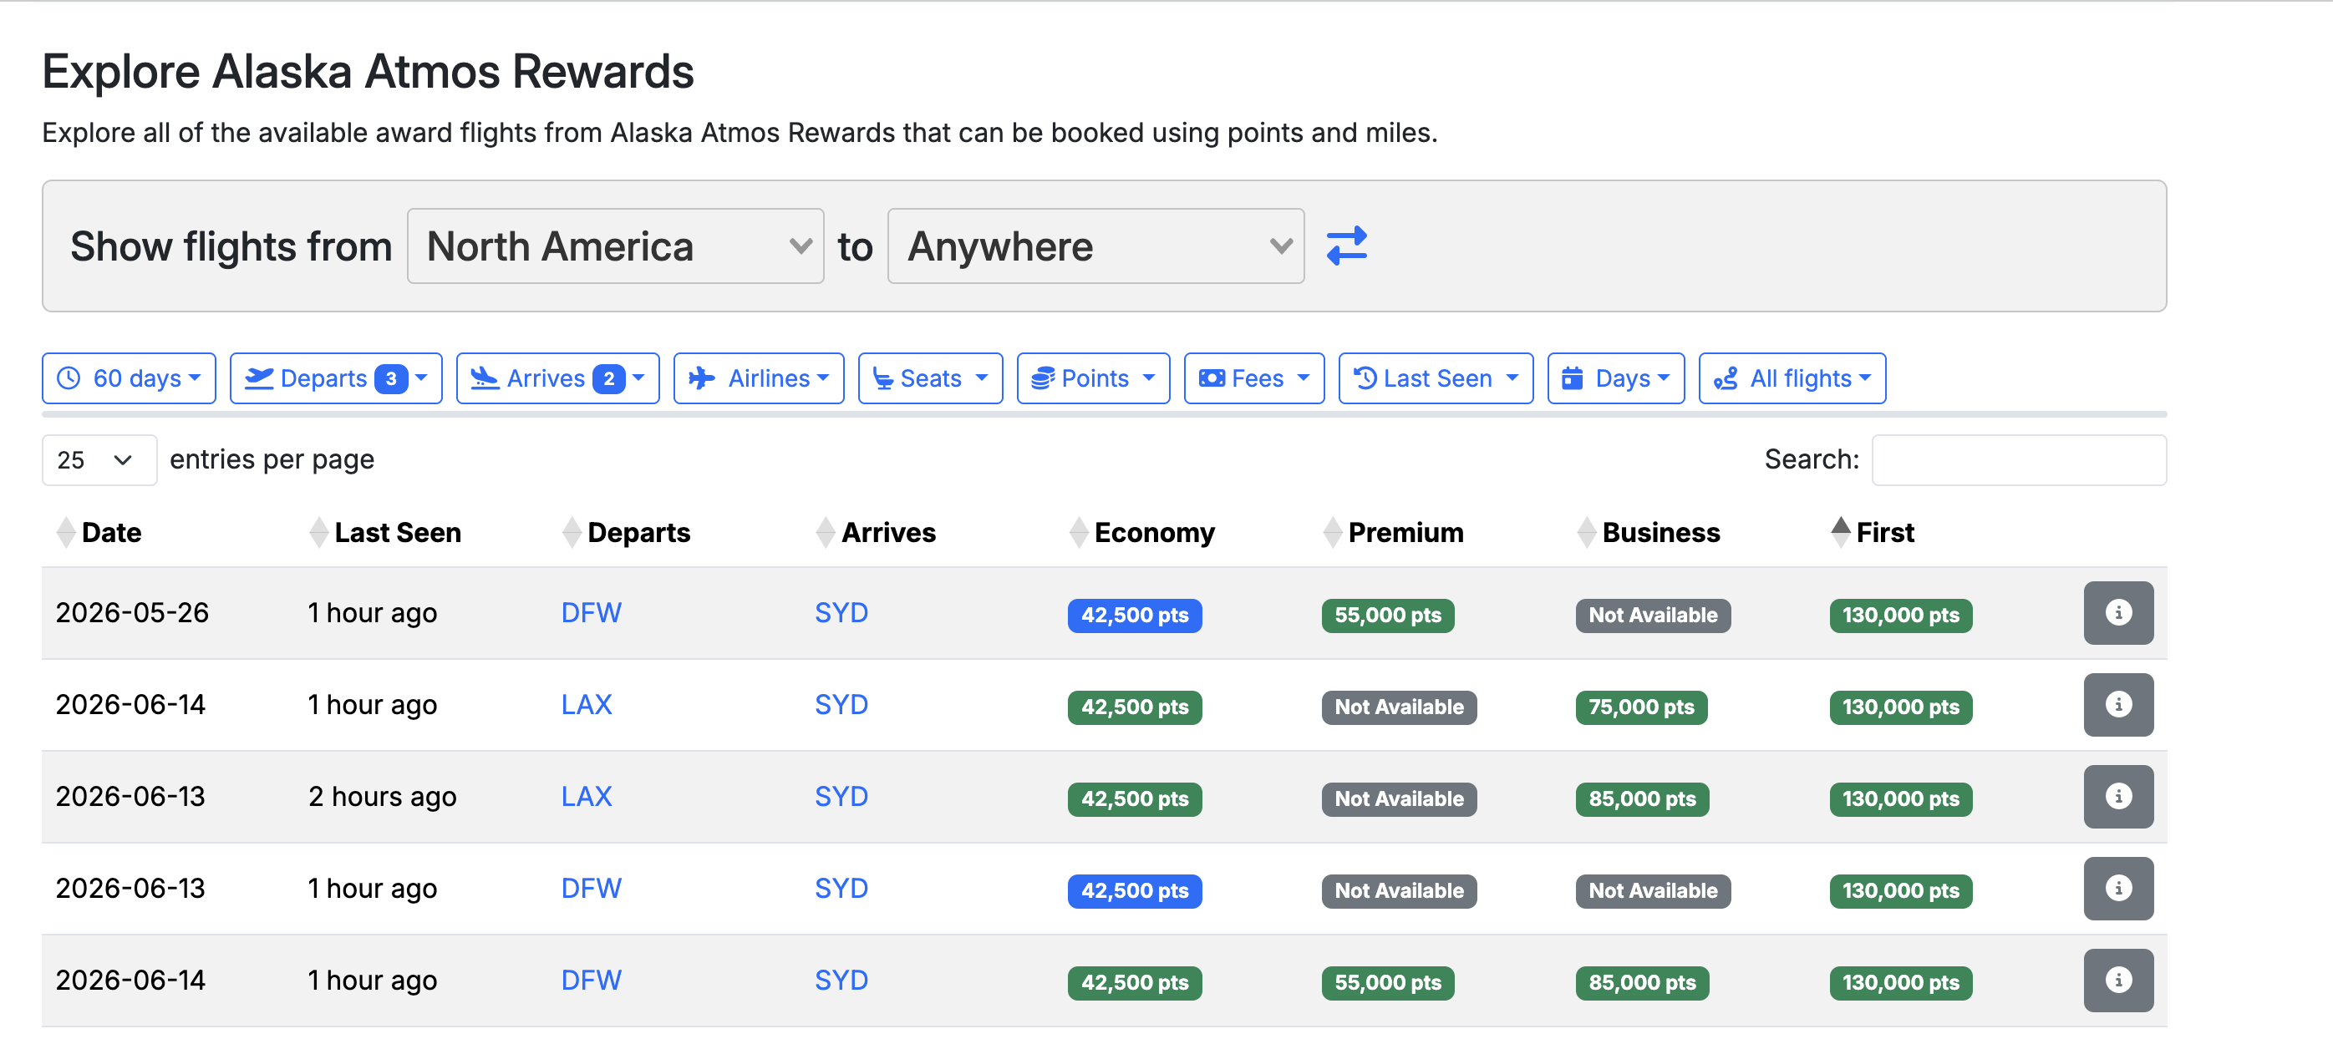Expand the Seats filter dropdown
This screenshot has width=2333, height=1039.
(x=930, y=378)
